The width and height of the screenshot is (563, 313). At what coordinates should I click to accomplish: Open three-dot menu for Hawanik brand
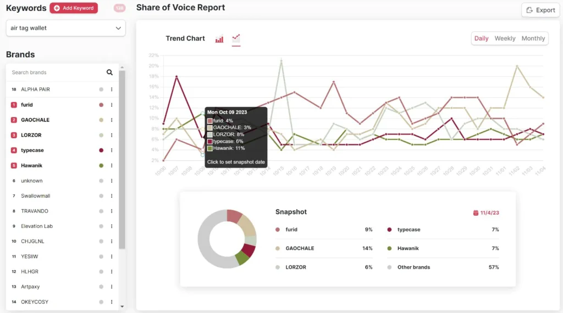point(112,166)
